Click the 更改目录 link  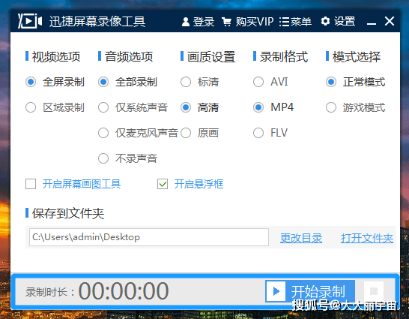pyautogui.click(x=301, y=238)
